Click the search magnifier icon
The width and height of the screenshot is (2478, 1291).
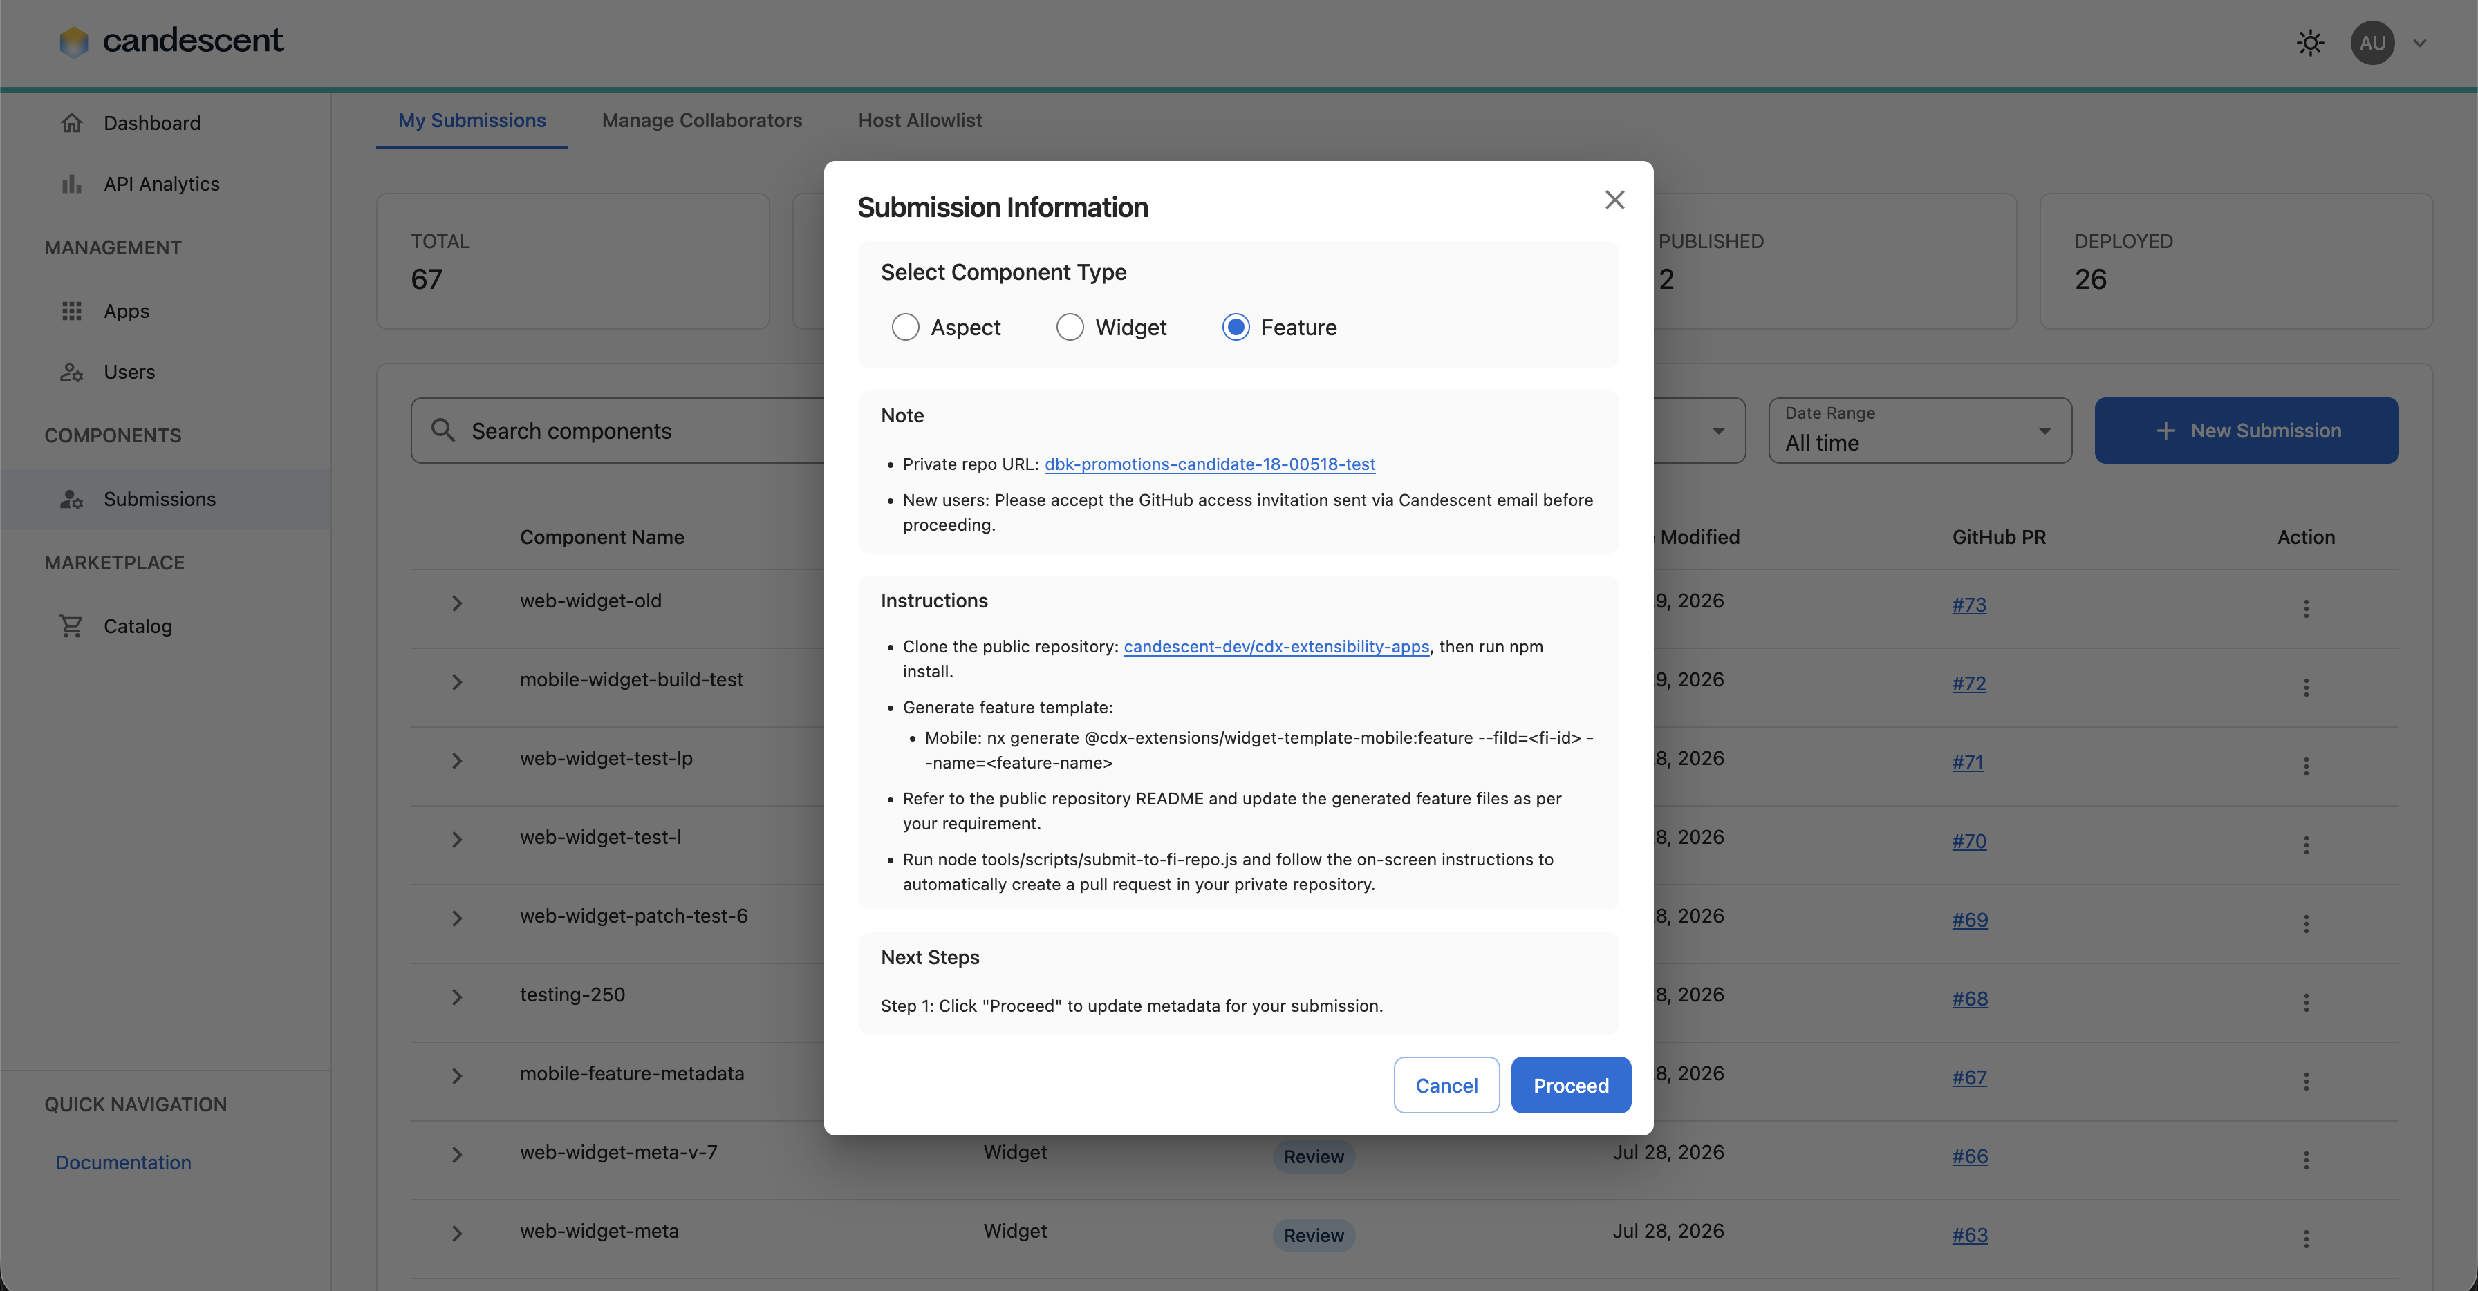[442, 430]
